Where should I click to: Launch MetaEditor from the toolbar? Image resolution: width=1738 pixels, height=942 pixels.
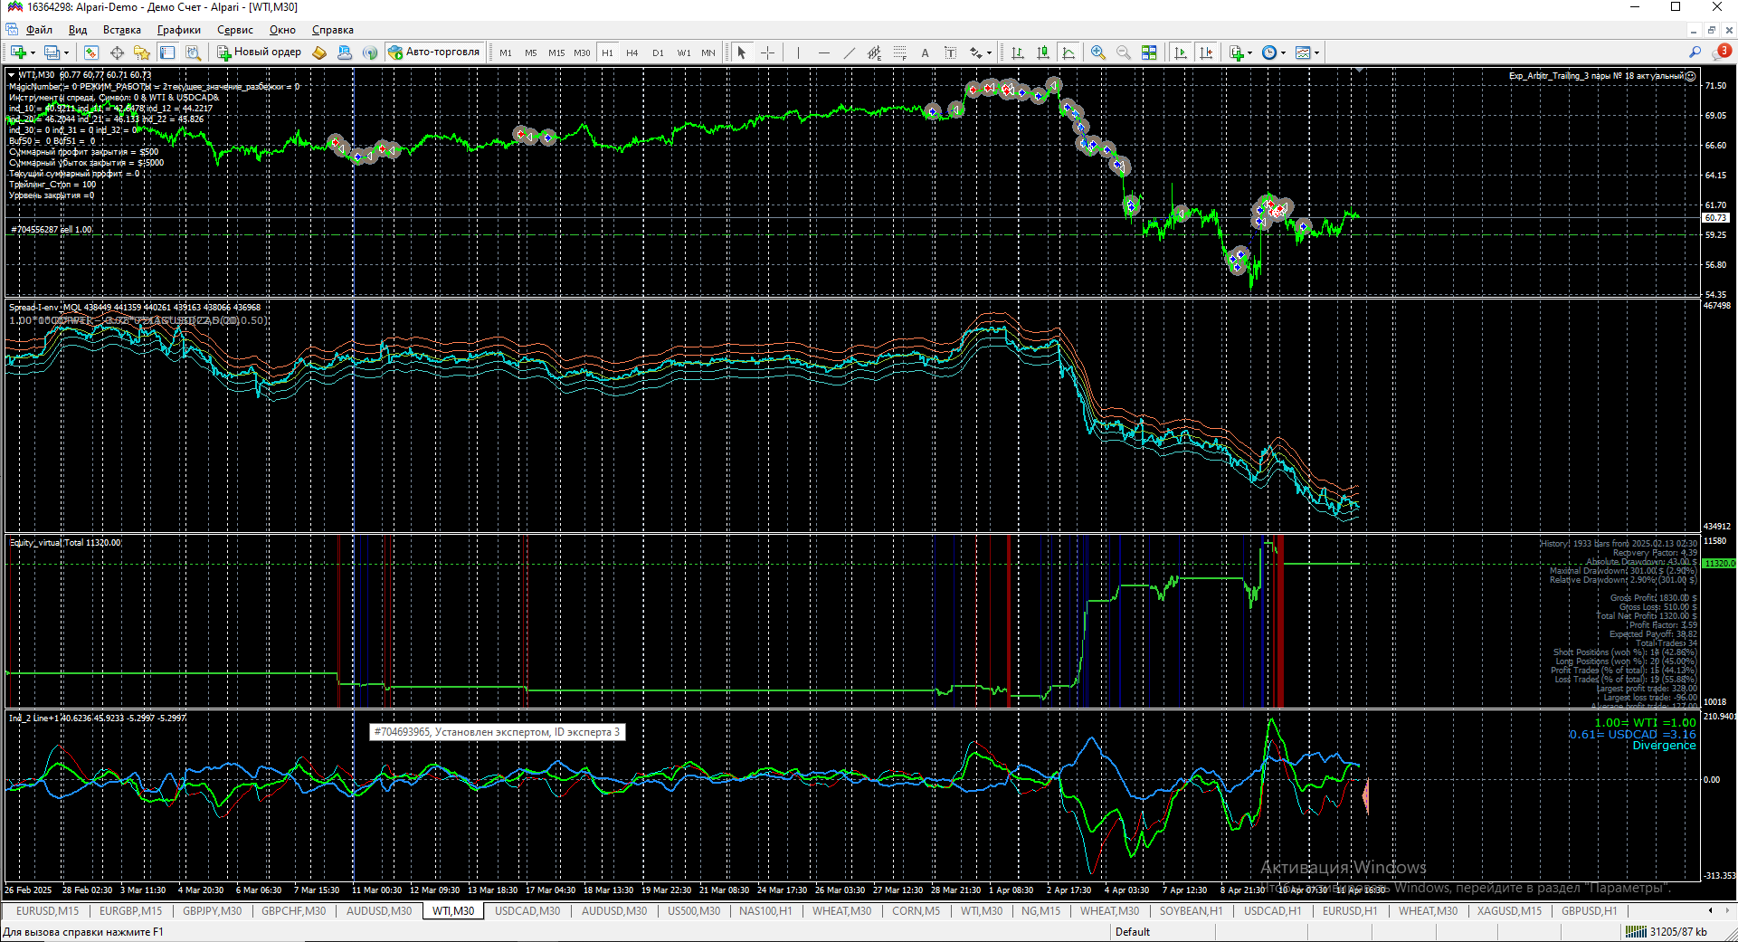319,52
